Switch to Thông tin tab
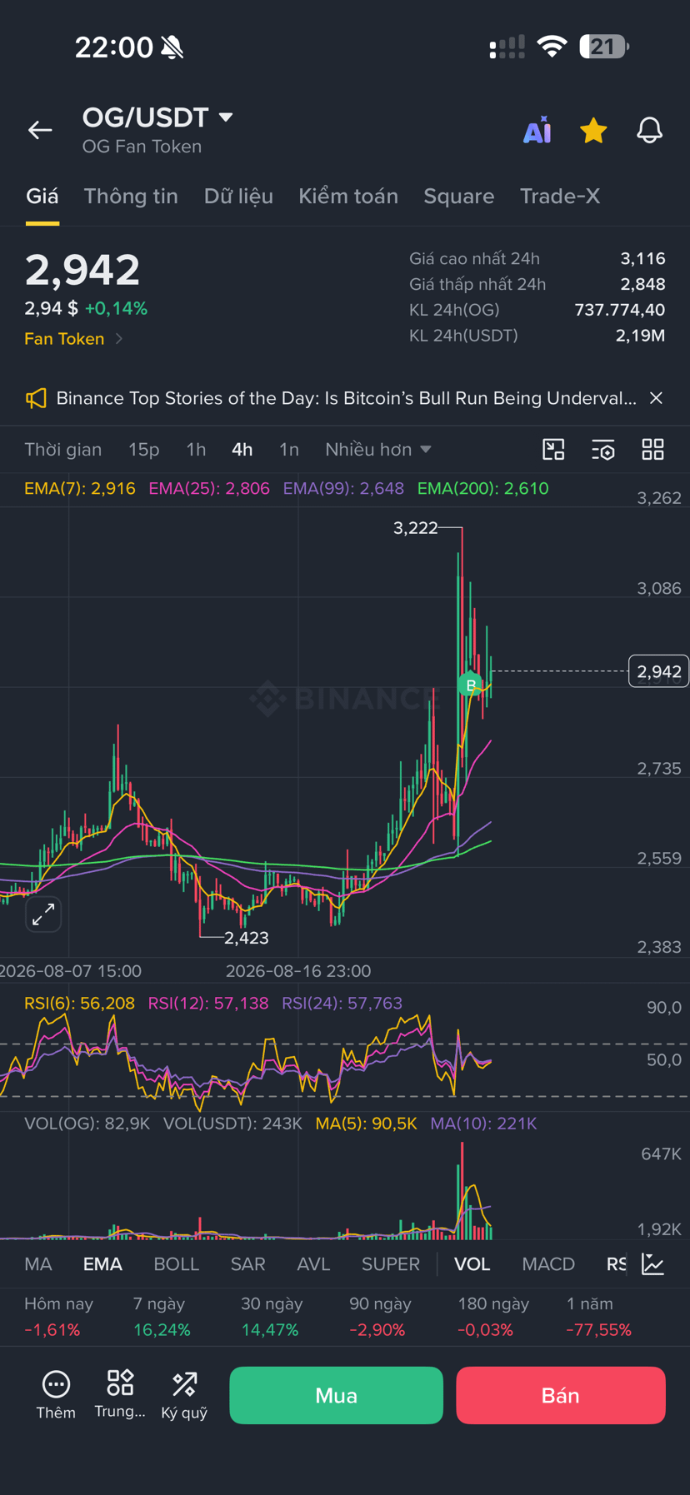The width and height of the screenshot is (690, 1495). [x=131, y=196]
